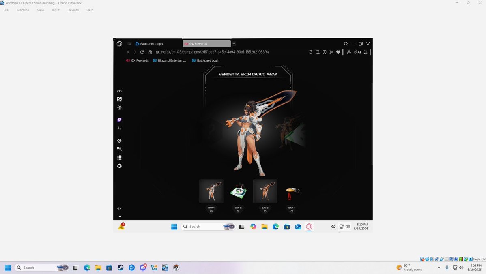Image resolution: width=486 pixels, height=274 pixels.
Task: Click the GX label at sidebar bottom
Action: pyautogui.click(x=119, y=208)
